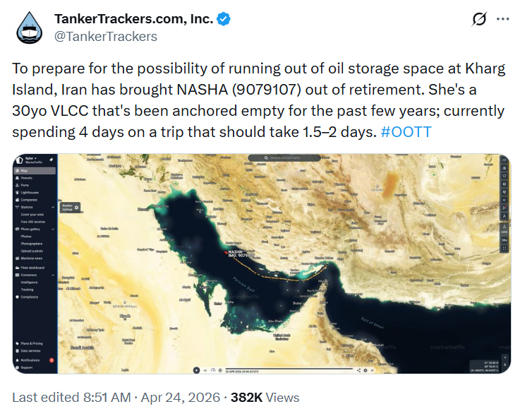Click the blue verified badge

223,19
